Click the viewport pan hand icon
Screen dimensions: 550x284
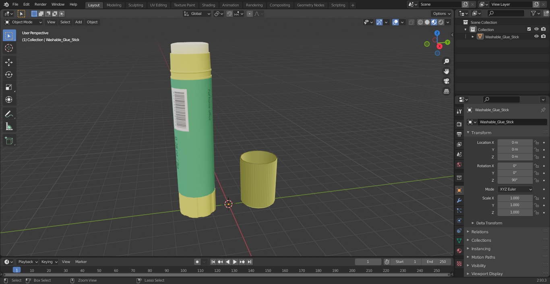point(446,71)
